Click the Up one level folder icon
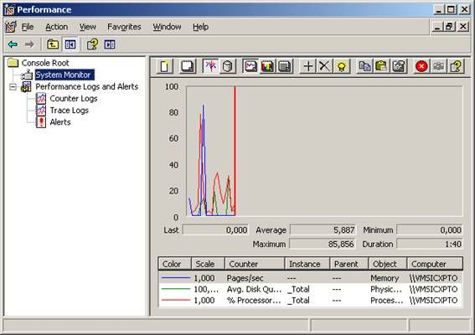This screenshot has height=335, width=475. [x=53, y=44]
